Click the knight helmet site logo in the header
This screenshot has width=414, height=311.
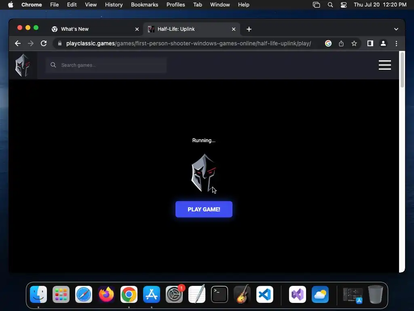23,65
